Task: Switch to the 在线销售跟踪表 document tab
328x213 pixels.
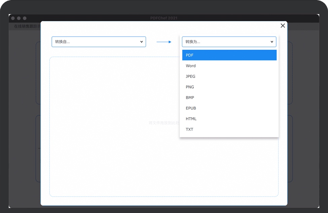Action: tap(27, 27)
